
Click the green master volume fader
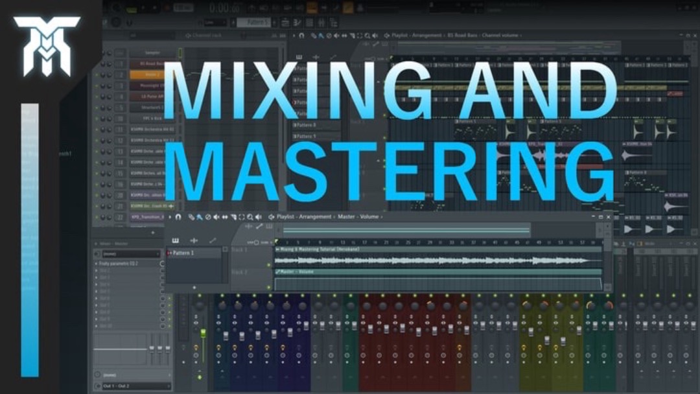pyautogui.click(x=203, y=333)
